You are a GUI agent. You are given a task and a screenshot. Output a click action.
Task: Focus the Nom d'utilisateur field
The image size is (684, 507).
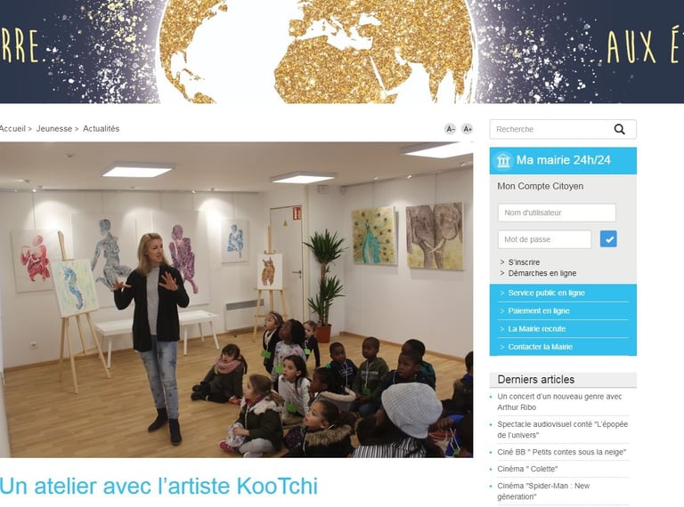[x=557, y=213]
